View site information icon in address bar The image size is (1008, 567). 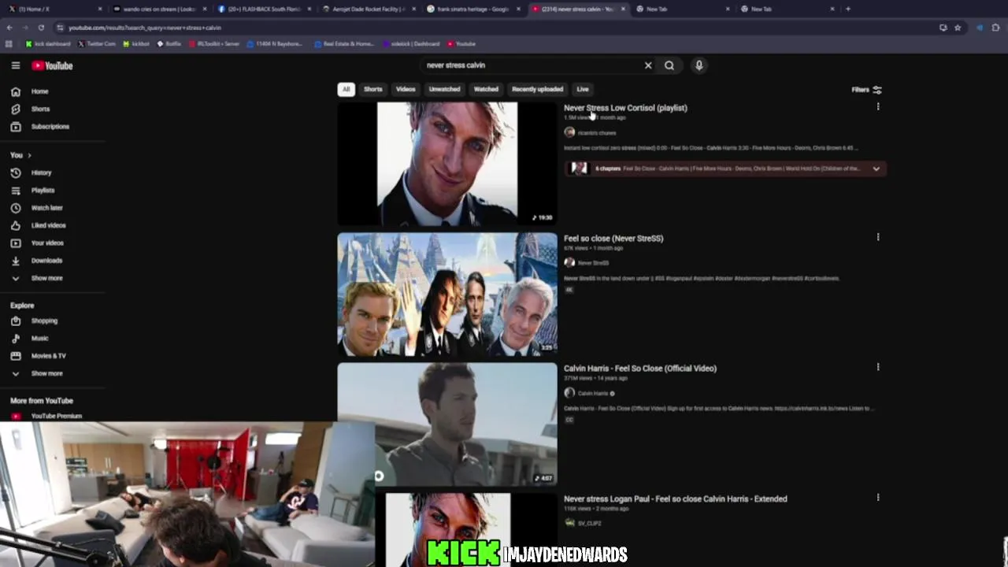click(x=61, y=28)
